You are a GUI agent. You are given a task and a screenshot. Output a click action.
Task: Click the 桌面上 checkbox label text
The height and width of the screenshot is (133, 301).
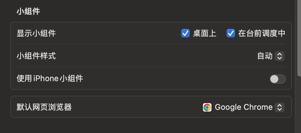coord(204,34)
